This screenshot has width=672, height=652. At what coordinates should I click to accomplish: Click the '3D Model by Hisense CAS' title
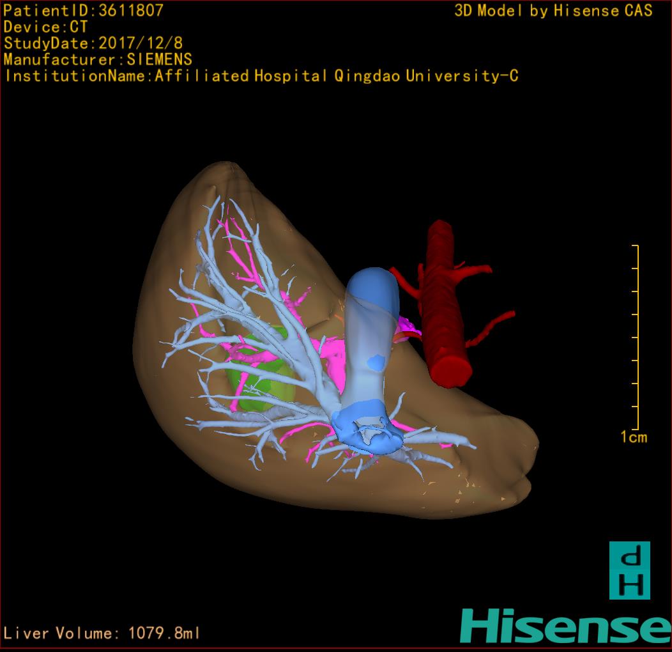pos(553,10)
